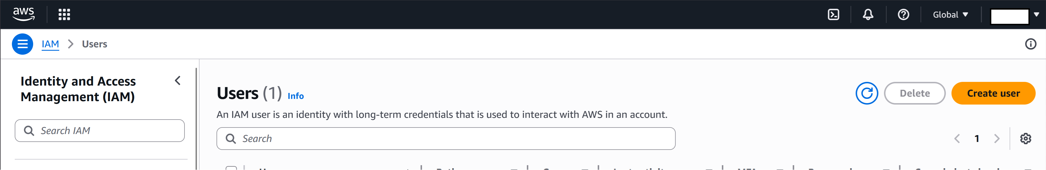The height and width of the screenshot is (170, 1046).
Task: Go to the IAM breadcrumb link
Action: [x=50, y=44]
